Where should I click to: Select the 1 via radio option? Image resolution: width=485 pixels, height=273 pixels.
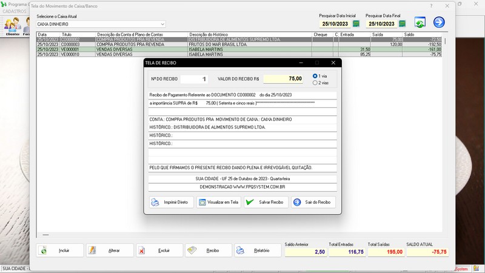click(x=315, y=76)
